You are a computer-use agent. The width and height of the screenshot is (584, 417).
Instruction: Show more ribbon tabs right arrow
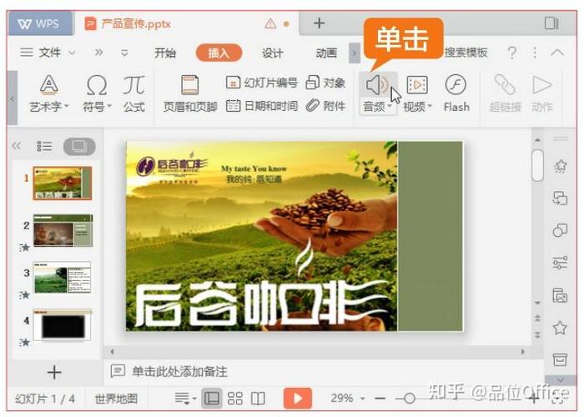click(355, 53)
